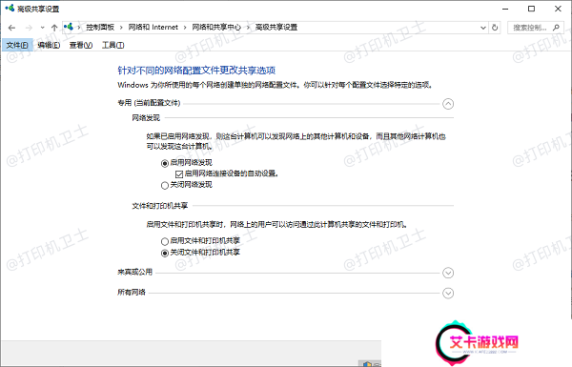The image size is (572, 367).
Task: Go up one level with up arrow
Action: pyautogui.click(x=54, y=28)
